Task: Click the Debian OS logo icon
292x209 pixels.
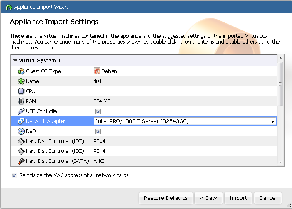Action: (x=97, y=71)
